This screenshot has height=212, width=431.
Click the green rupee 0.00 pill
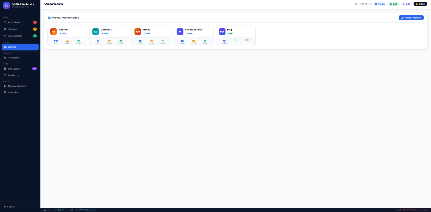click(x=394, y=4)
